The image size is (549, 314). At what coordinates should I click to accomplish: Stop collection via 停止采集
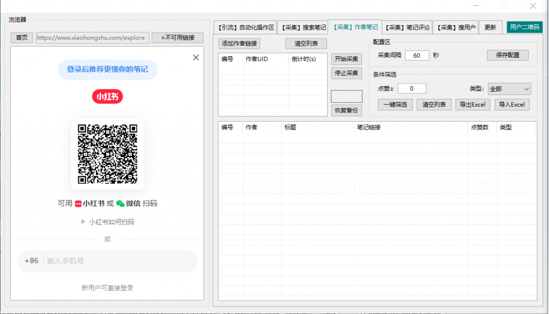(346, 73)
